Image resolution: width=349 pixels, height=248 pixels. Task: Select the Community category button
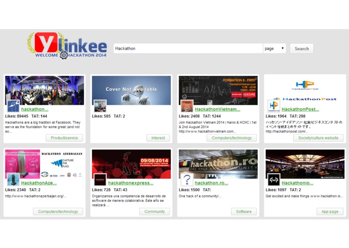pyautogui.click(x=155, y=211)
